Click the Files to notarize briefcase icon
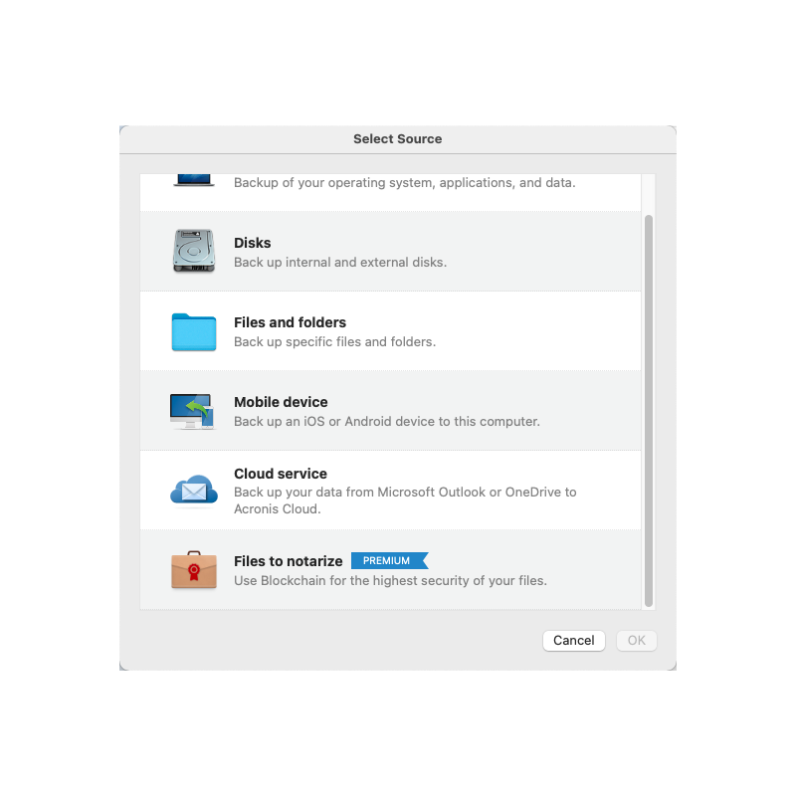The width and height of the screenshot is (796, 796). [193, 570]
